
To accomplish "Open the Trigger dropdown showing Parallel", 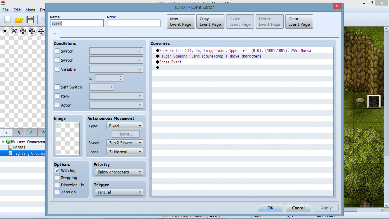I will 119,192.
